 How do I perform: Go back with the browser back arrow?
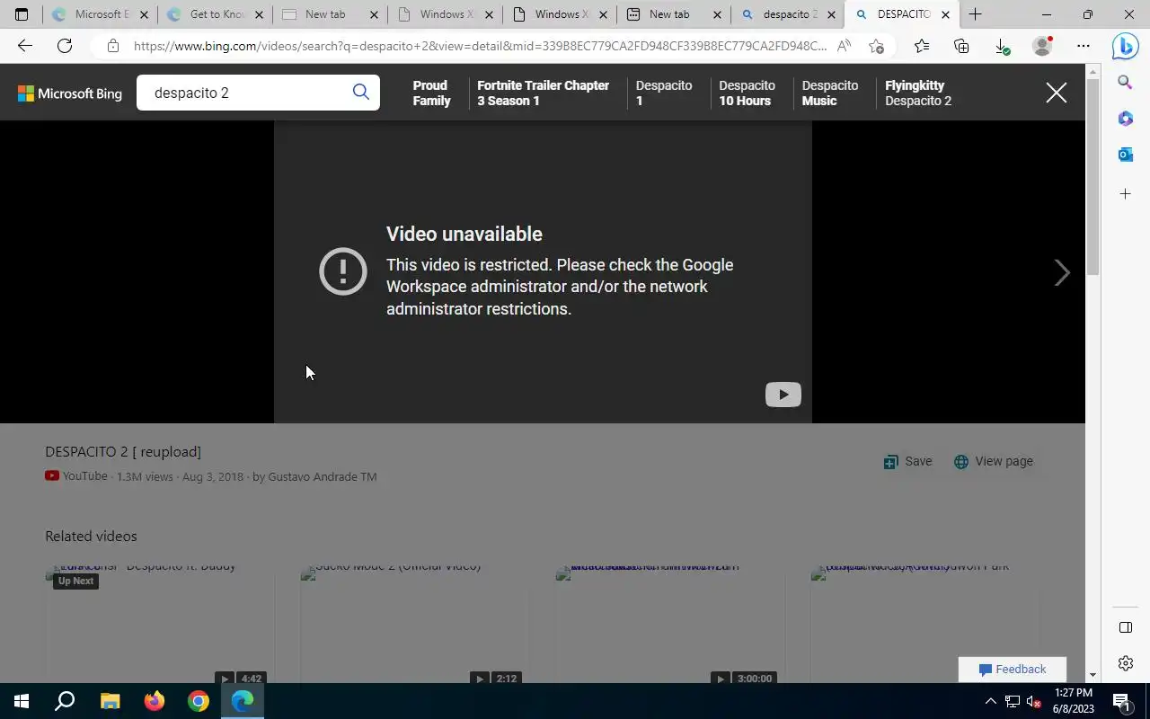pyautogui.click(x=25, y=46)
